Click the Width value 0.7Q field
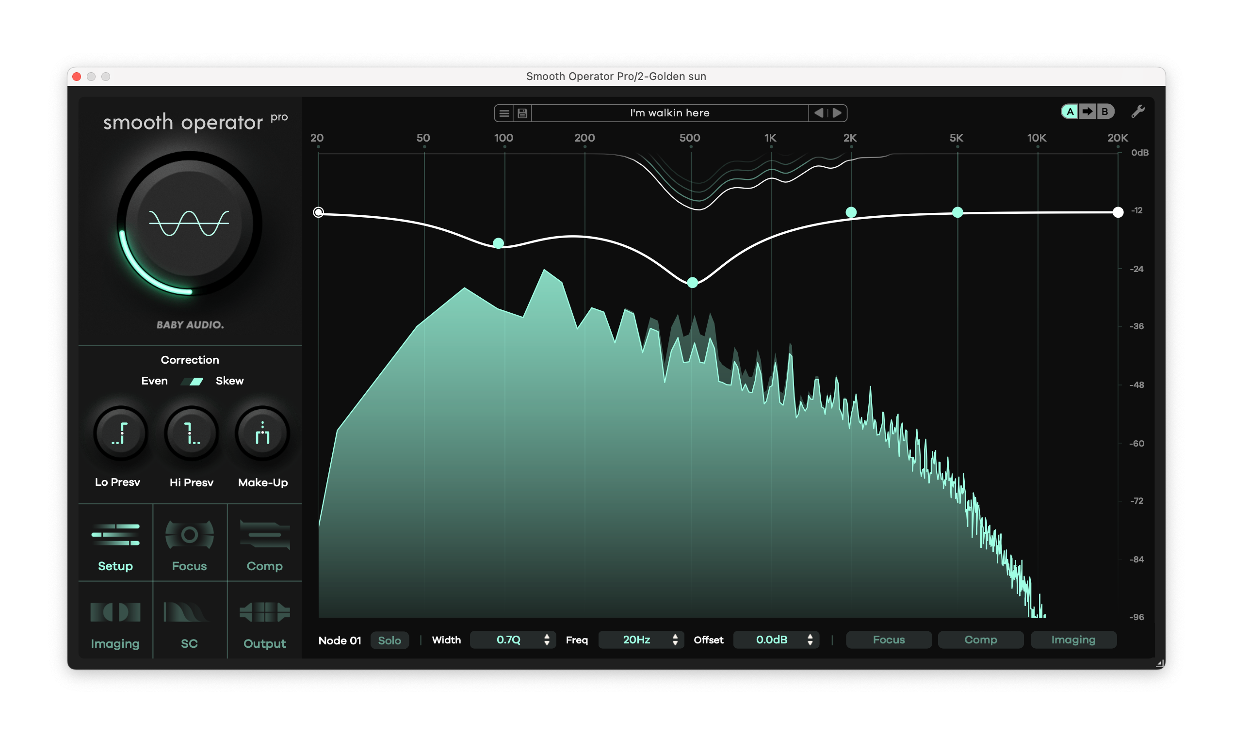 [x=512, y=640]
